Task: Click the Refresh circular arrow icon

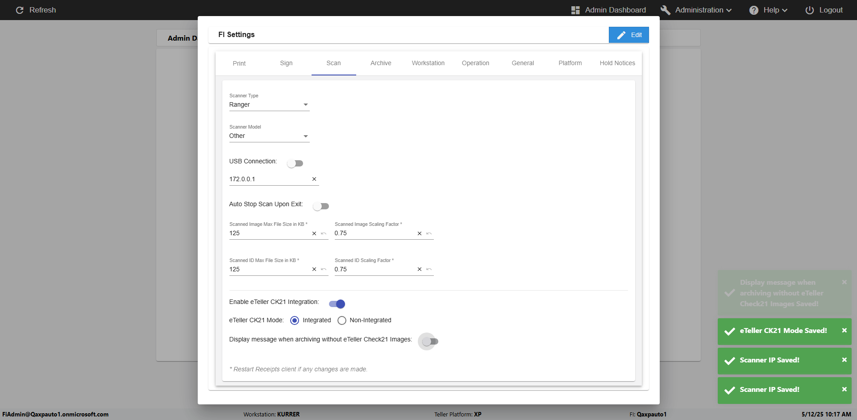Action: (x=20, y=10)
